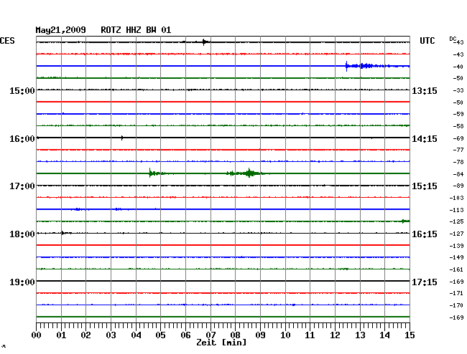Select minute 01 on the time axis
Screen dimensions: 467x354
pyautogui.click(x=61, y=335)
